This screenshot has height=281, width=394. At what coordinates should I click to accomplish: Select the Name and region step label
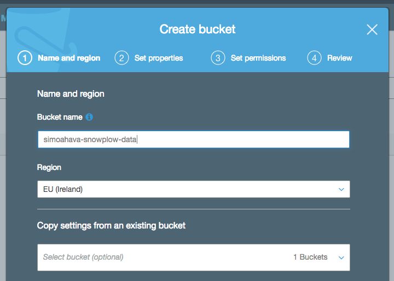click(69, 58)
